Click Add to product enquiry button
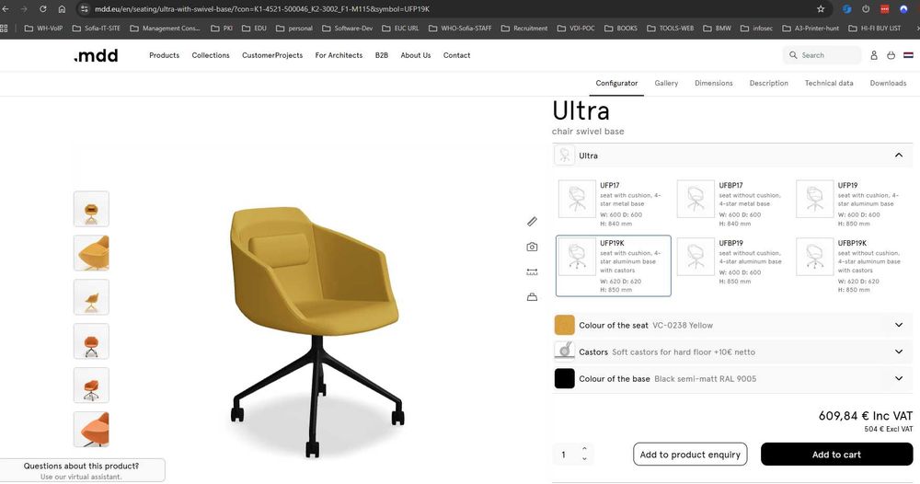 690,454
